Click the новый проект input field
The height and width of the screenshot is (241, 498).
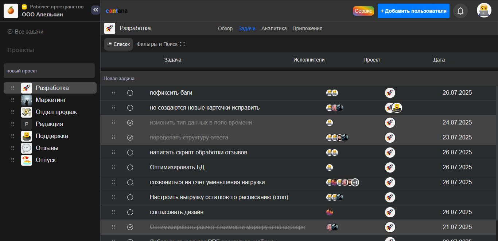[49, 71]
